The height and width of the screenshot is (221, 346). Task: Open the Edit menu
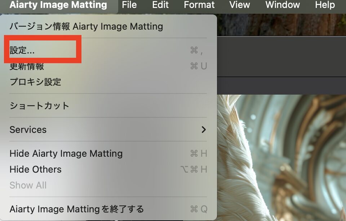(160, 5)
